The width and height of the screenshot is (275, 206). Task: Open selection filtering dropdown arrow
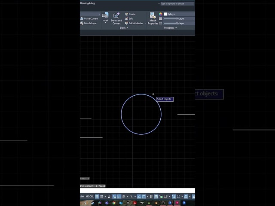[x=182, y=197]
